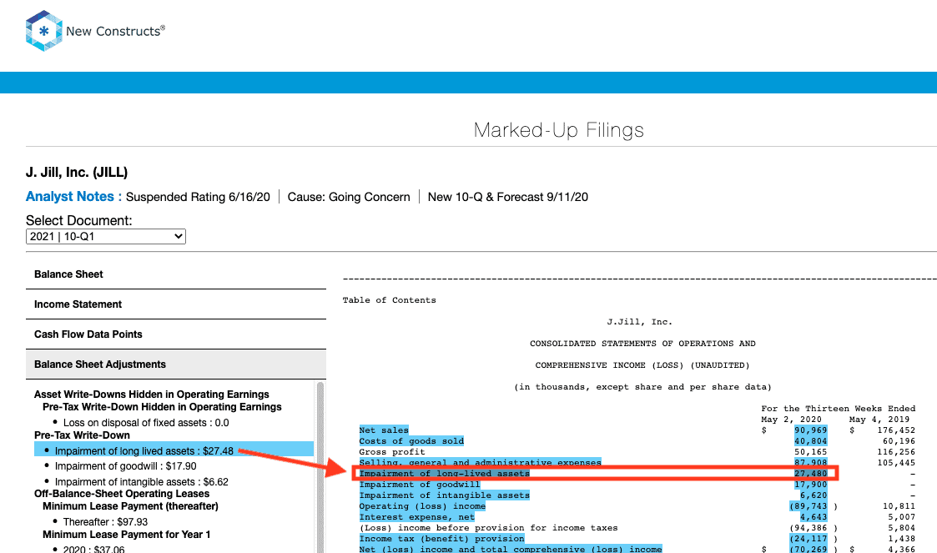Click Suspended Rating 6/16/20 note
Image resolution: width=937 pixels, height=553 pixels.
pyautogui.click(x=198, y=197)
